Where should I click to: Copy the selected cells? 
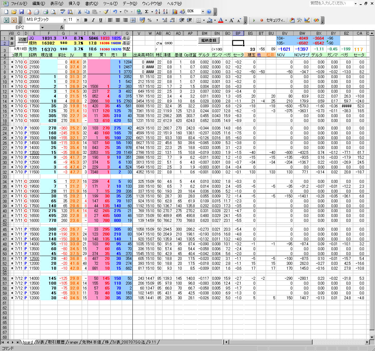tap(87, 12)
